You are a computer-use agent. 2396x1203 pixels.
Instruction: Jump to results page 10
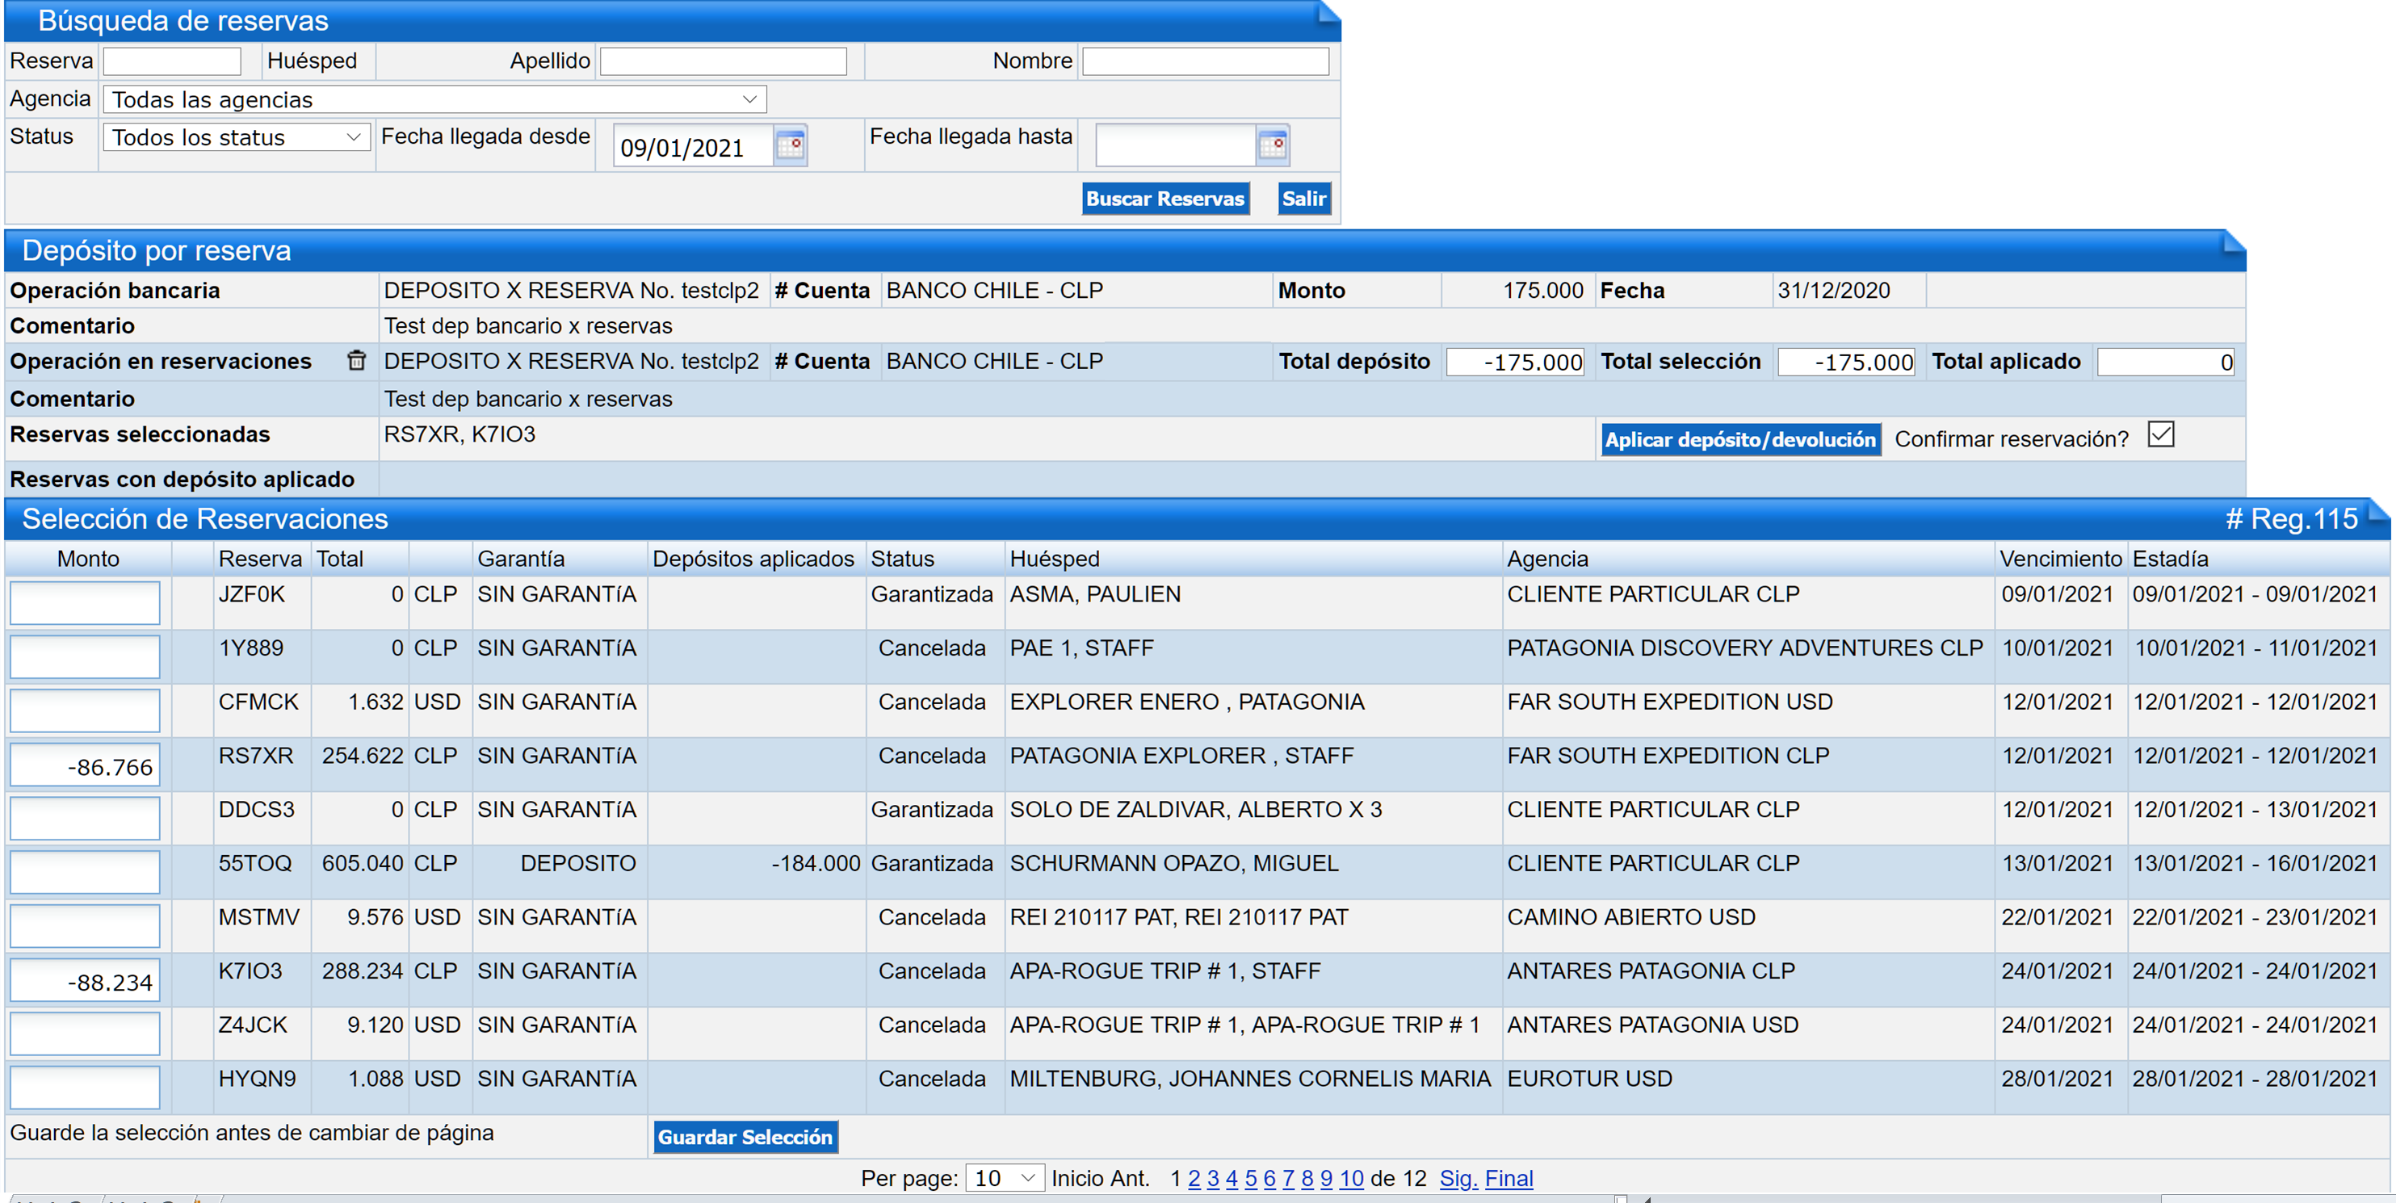point(1350,1178)
